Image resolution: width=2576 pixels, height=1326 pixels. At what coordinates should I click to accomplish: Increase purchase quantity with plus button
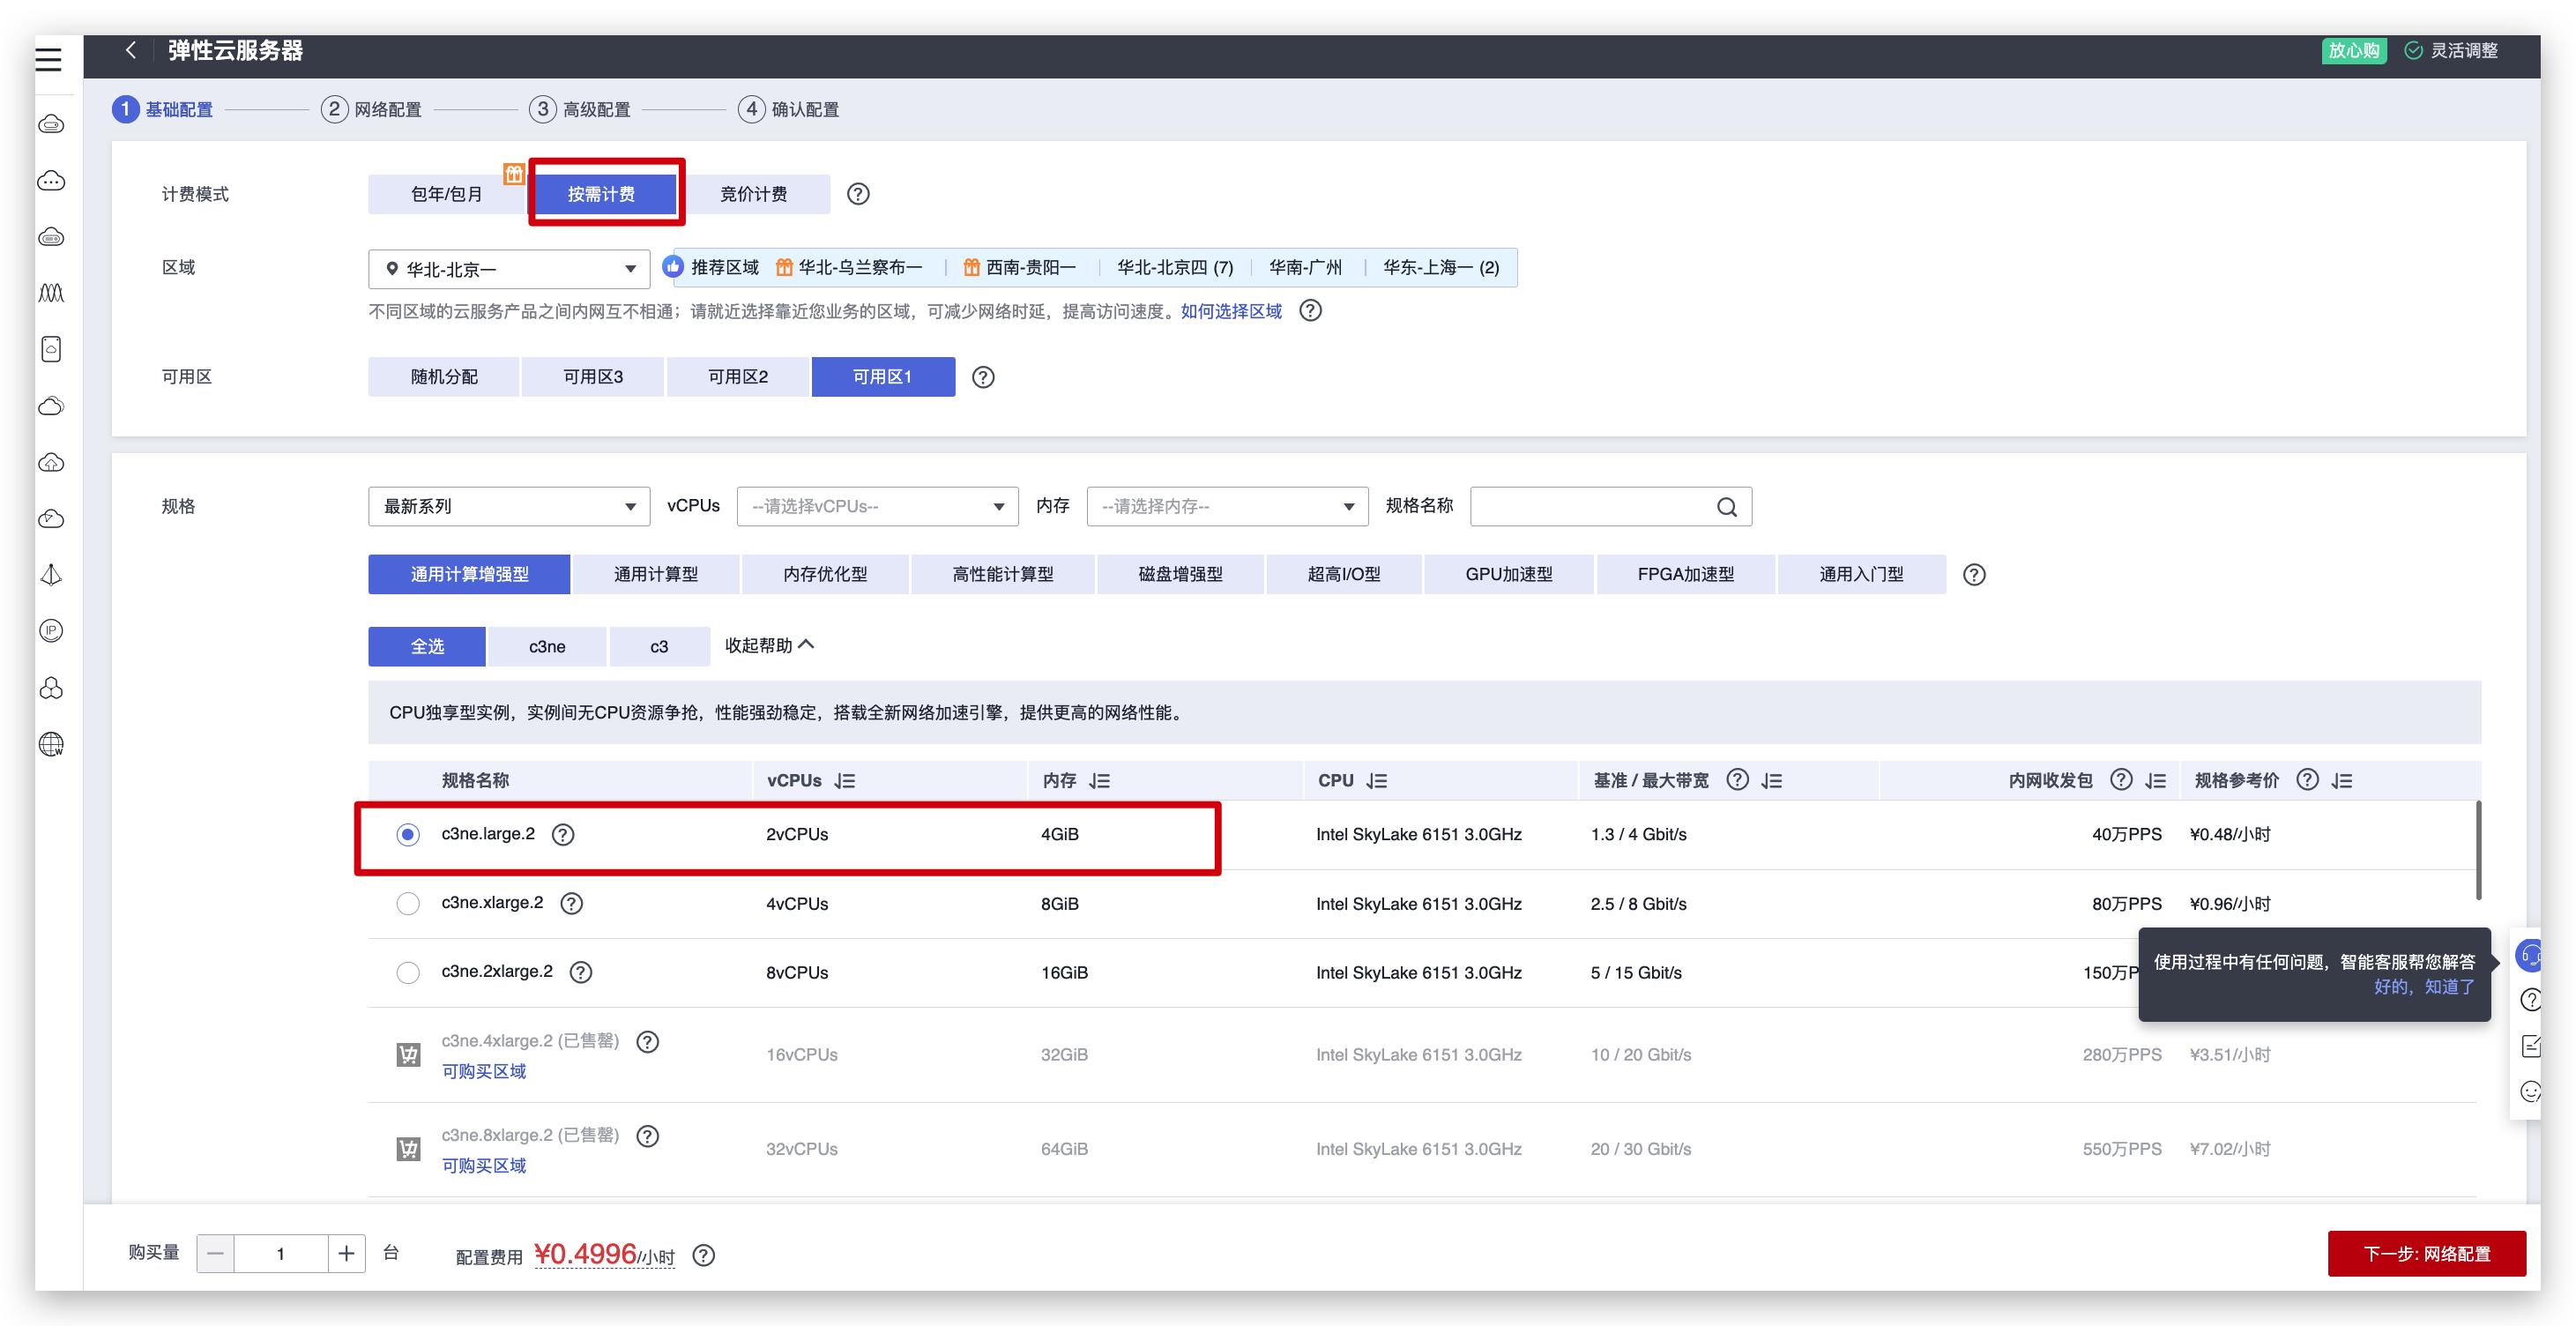346,1254
